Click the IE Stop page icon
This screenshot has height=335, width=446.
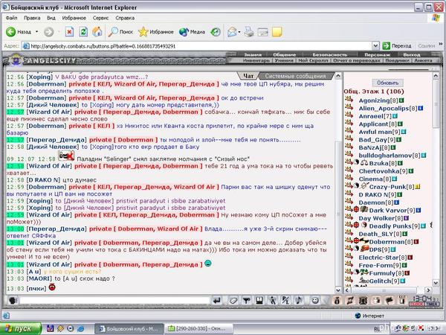coord(69,31)
